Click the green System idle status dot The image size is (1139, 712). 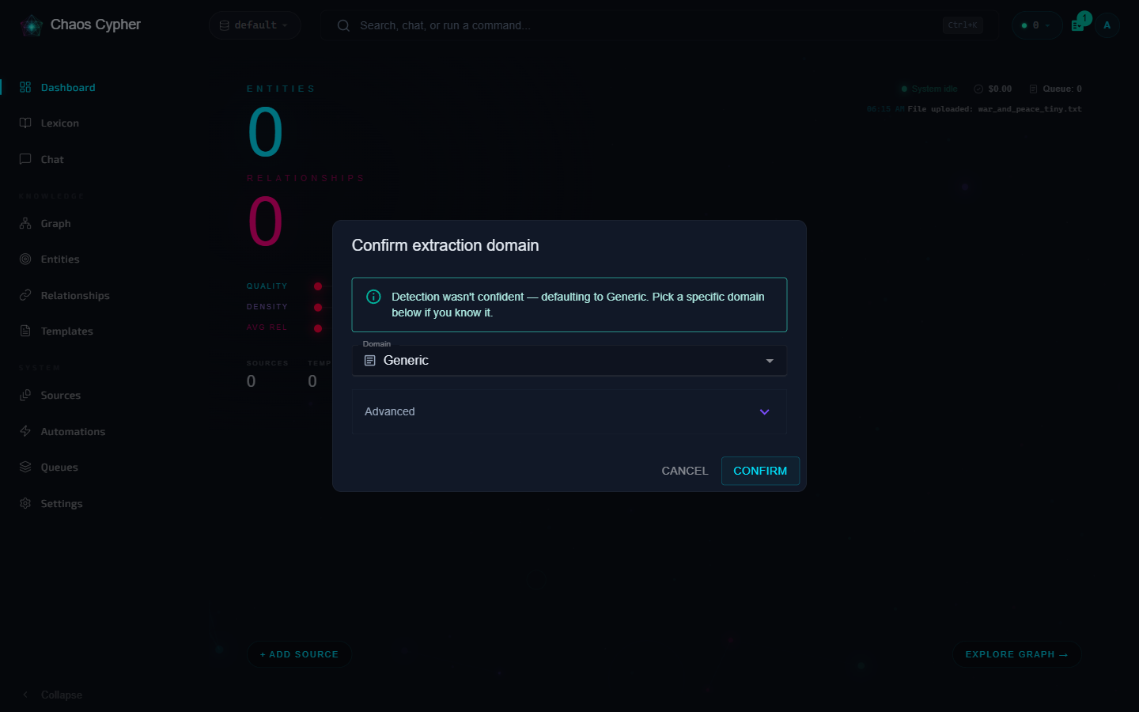904,89
